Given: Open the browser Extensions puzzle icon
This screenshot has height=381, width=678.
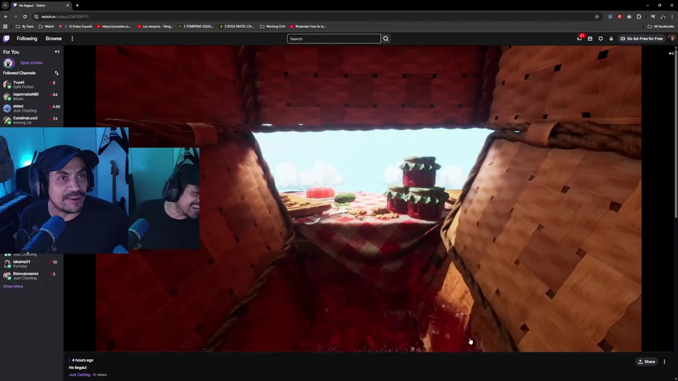Looking at the screenshot, I should [x=639, y=16].
